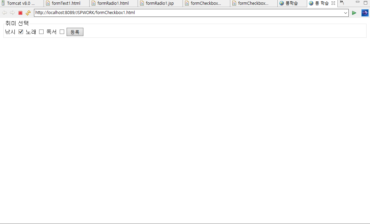370x224 pixels.
Task: Go back in the internal browser
Action: point(4,13)
